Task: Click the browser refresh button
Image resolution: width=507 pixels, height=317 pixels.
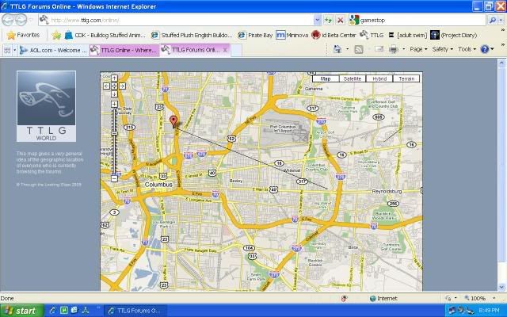Action: pyautogui.click(x=328, y=20)
